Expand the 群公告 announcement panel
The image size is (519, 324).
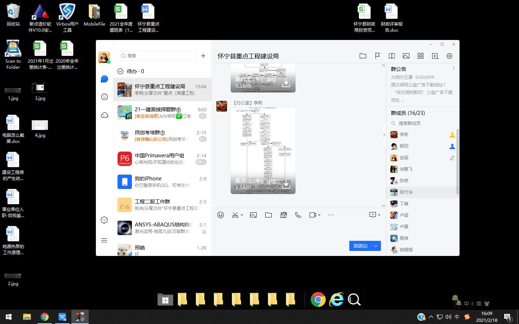(x=453, y=68)
